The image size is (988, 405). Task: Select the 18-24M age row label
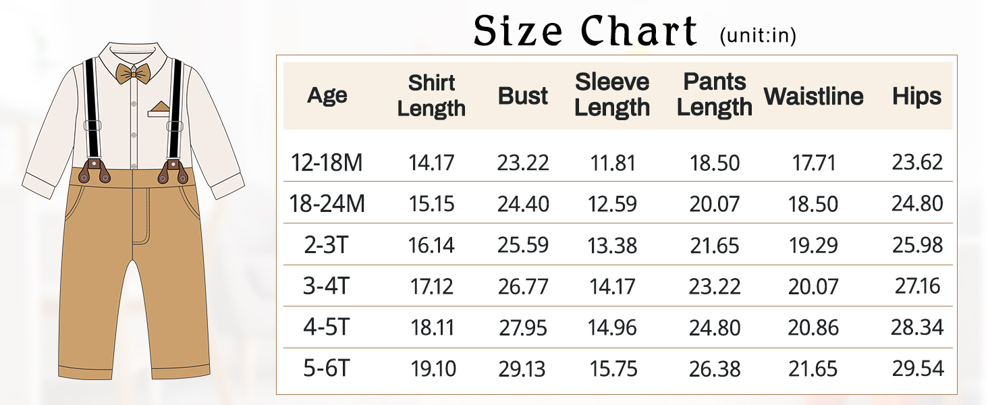coord(327,204)
